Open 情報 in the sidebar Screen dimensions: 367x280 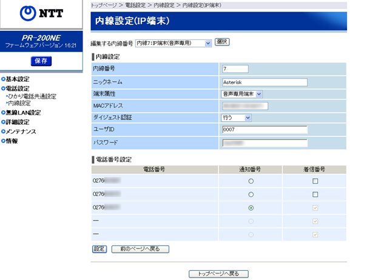(x=12, y=141)
